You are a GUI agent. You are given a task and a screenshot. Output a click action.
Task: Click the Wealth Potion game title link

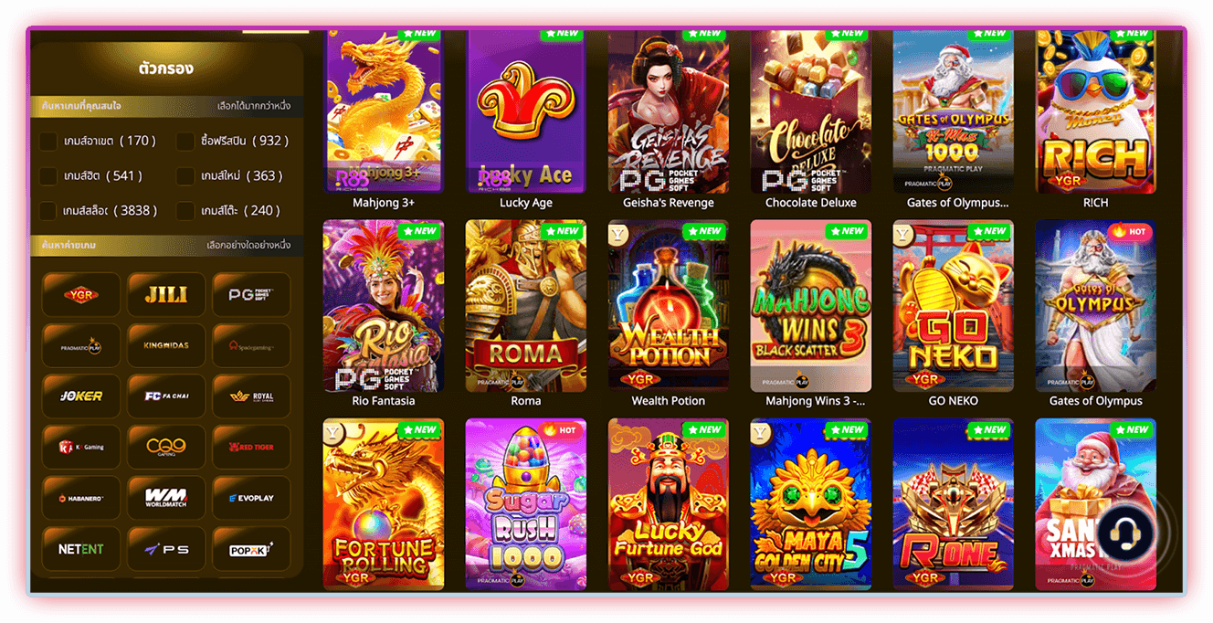point(669,401)
